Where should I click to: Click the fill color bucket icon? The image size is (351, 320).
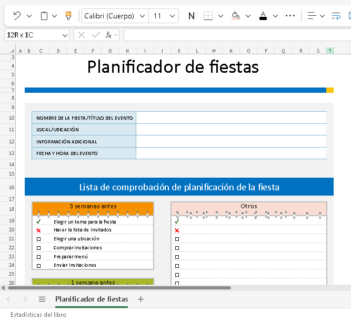pos(236,16)
